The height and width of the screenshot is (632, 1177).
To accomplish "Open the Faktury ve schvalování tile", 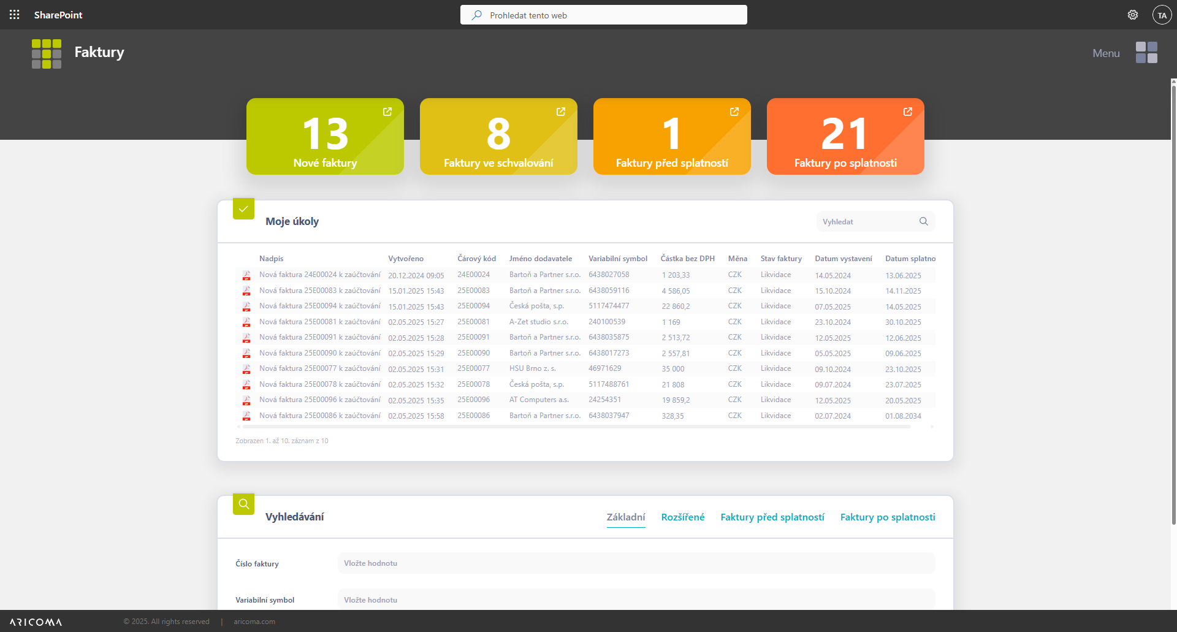I will (498, 137).
